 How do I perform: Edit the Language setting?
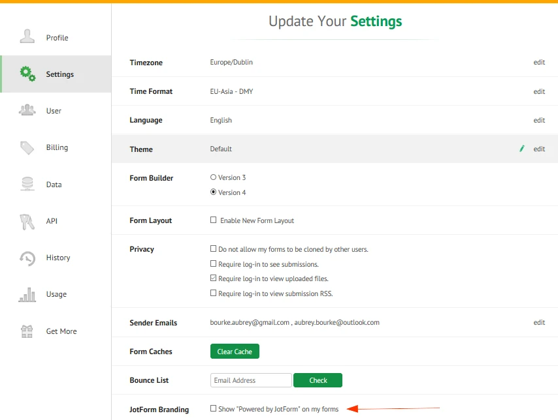[539, 120]
